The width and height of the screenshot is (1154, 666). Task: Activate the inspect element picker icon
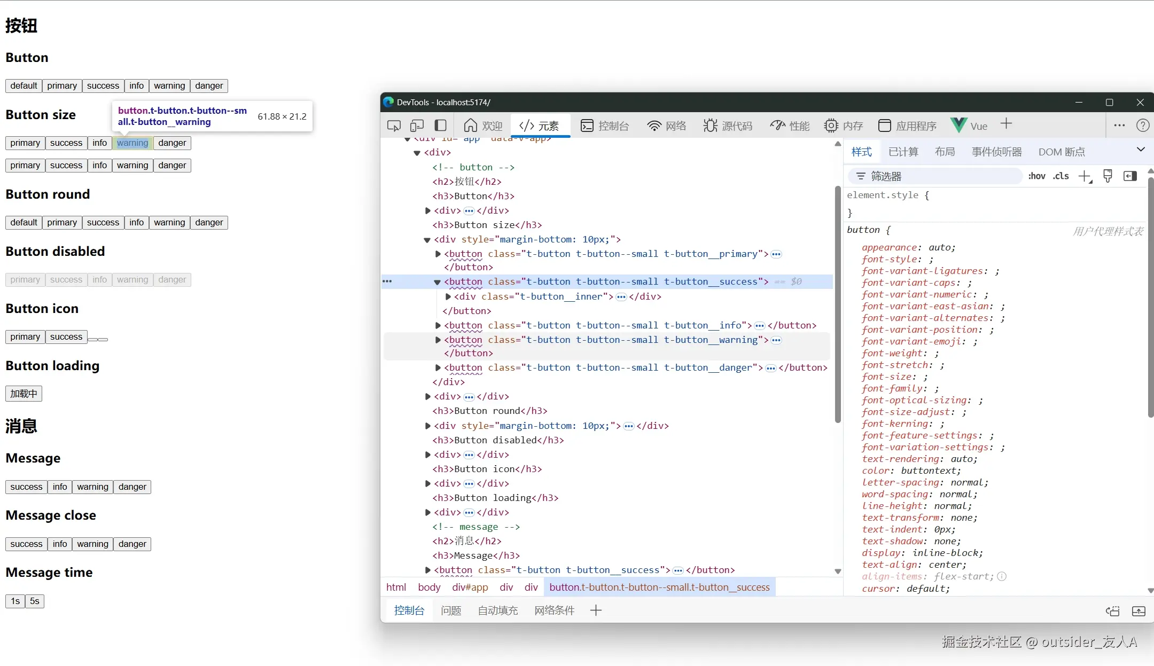[394, 126]
